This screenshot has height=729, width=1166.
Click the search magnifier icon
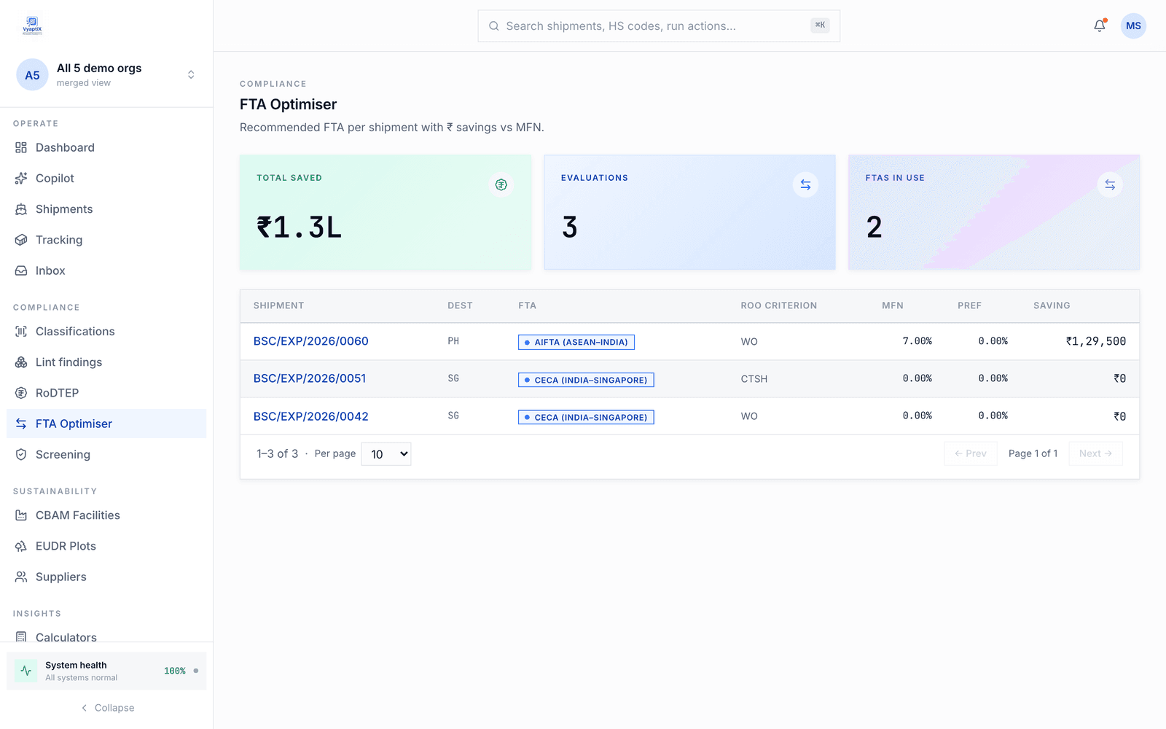click(x=494, y=26)
